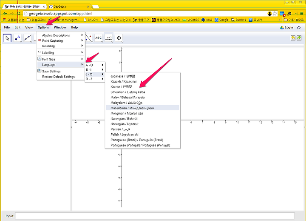Expand the A - D language group
The height and width of the screenshot is (221, 306).
click(95, 65)
